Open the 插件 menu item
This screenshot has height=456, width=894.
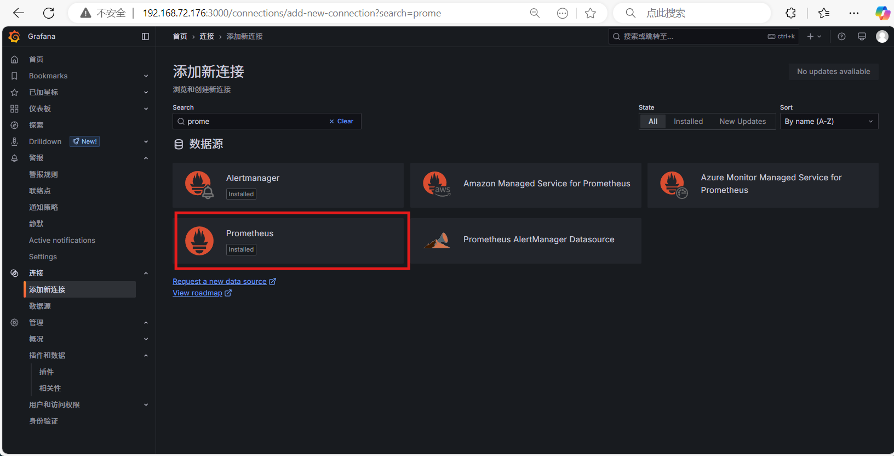(x=47, y=372)
